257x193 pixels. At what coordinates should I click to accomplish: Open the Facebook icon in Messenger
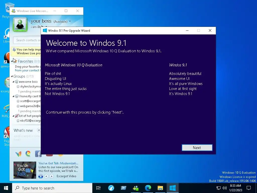pos(38,154)
